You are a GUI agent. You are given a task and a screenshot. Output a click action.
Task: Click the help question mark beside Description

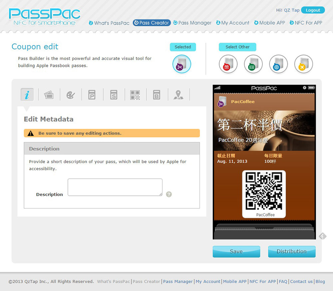[x=169, y=194]
